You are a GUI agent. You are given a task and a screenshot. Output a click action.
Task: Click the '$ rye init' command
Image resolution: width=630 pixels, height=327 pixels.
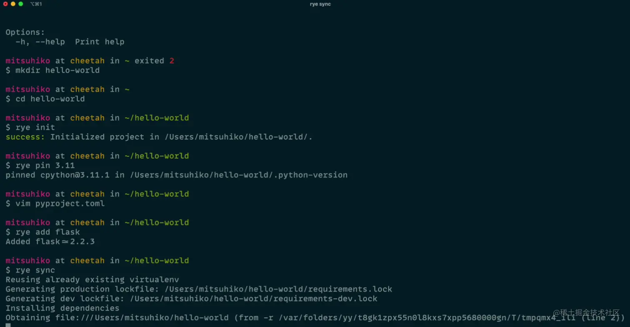point(30,127)
